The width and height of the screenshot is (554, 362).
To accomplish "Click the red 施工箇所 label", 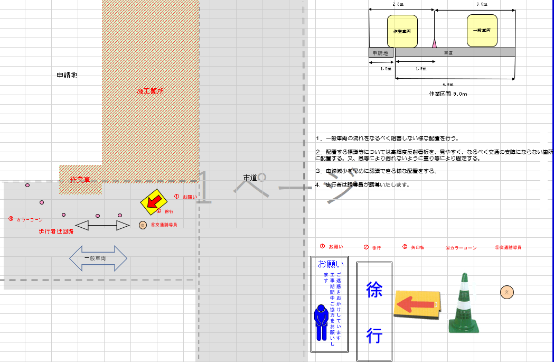I will (x=151, y=91).
